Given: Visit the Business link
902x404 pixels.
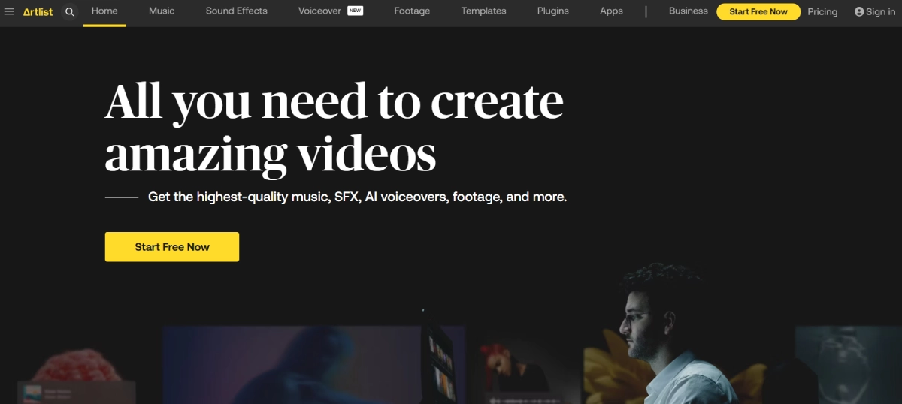Looking at the screenshot, I should click(x=688, y=11).
